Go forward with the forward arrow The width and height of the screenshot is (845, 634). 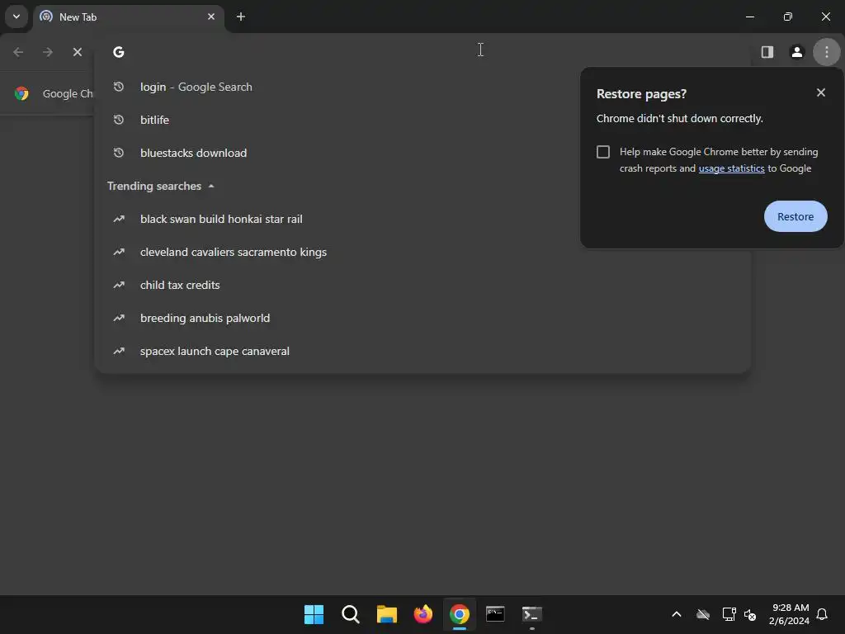tap(48, 52)
